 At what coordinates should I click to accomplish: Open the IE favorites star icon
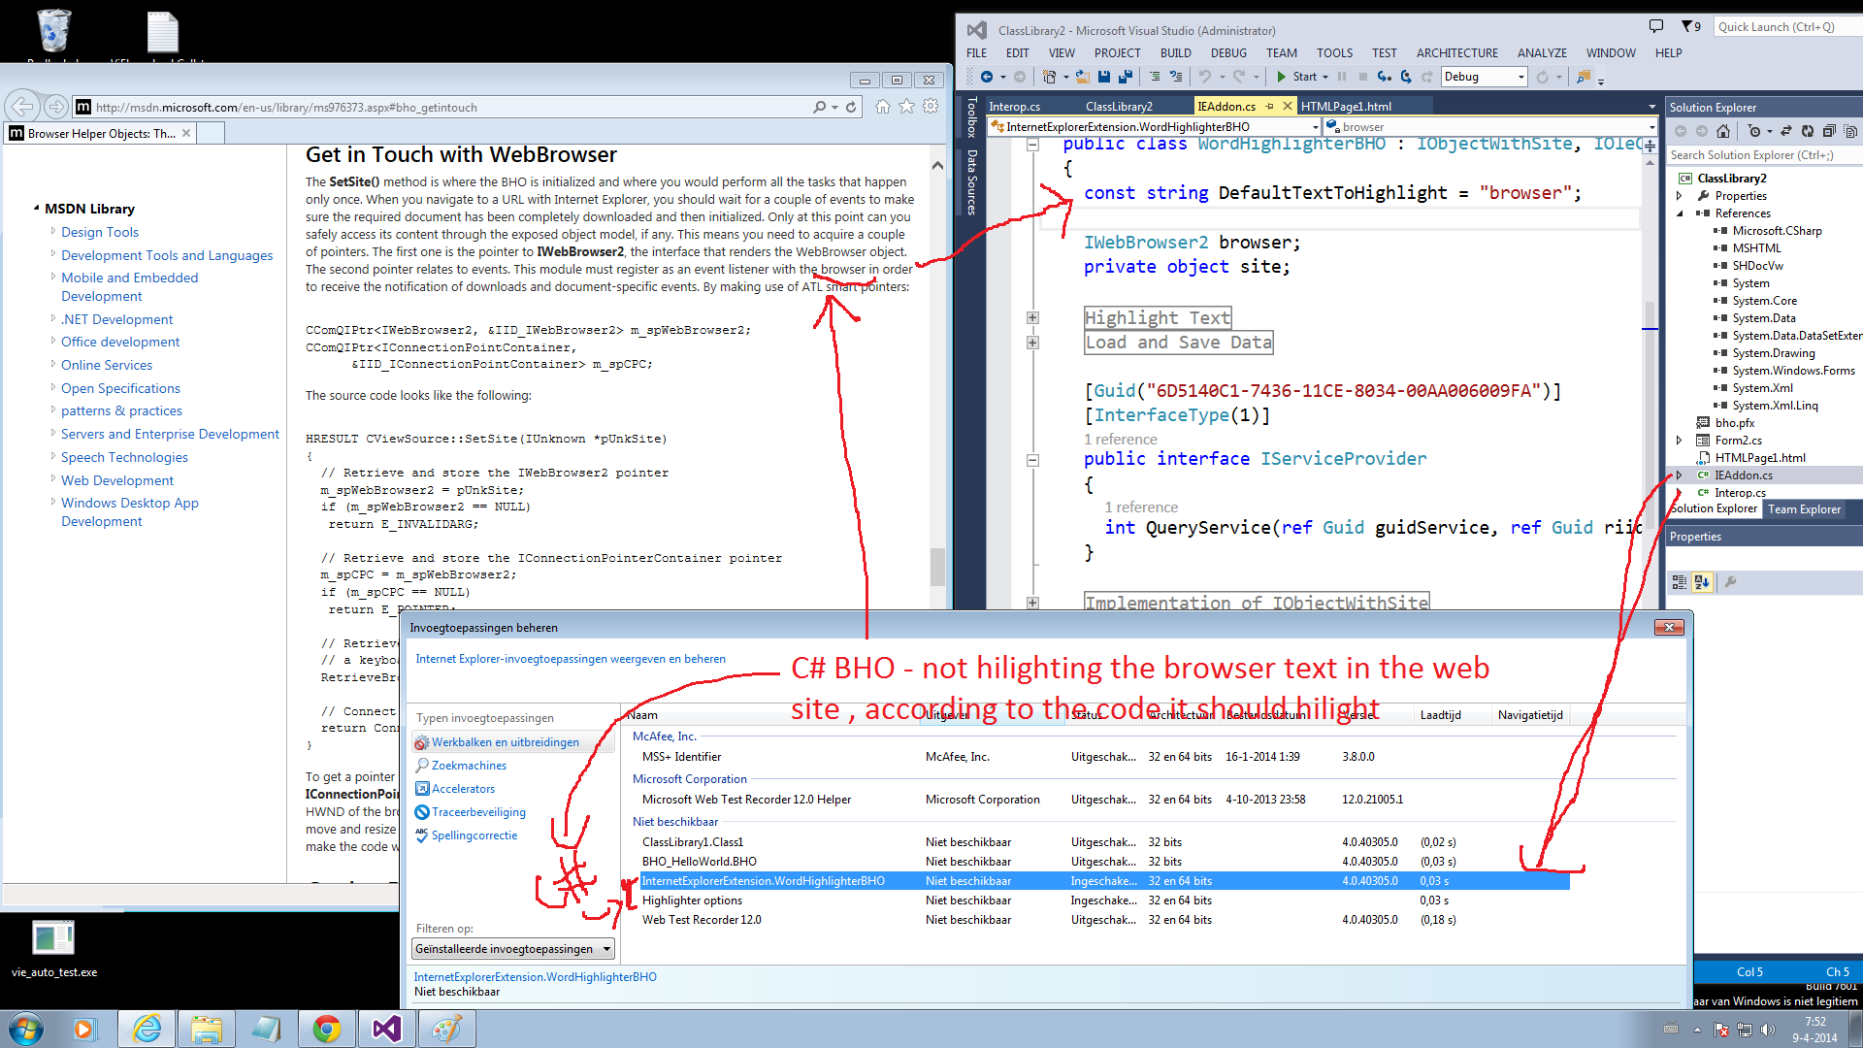(x=906, y=107)
